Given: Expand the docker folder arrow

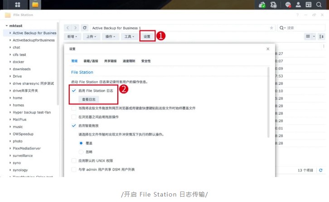Looking at the screenshot, I should (x=10, y=62).
